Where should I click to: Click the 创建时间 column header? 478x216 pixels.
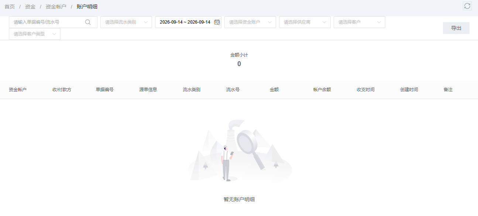coord(409,90)
